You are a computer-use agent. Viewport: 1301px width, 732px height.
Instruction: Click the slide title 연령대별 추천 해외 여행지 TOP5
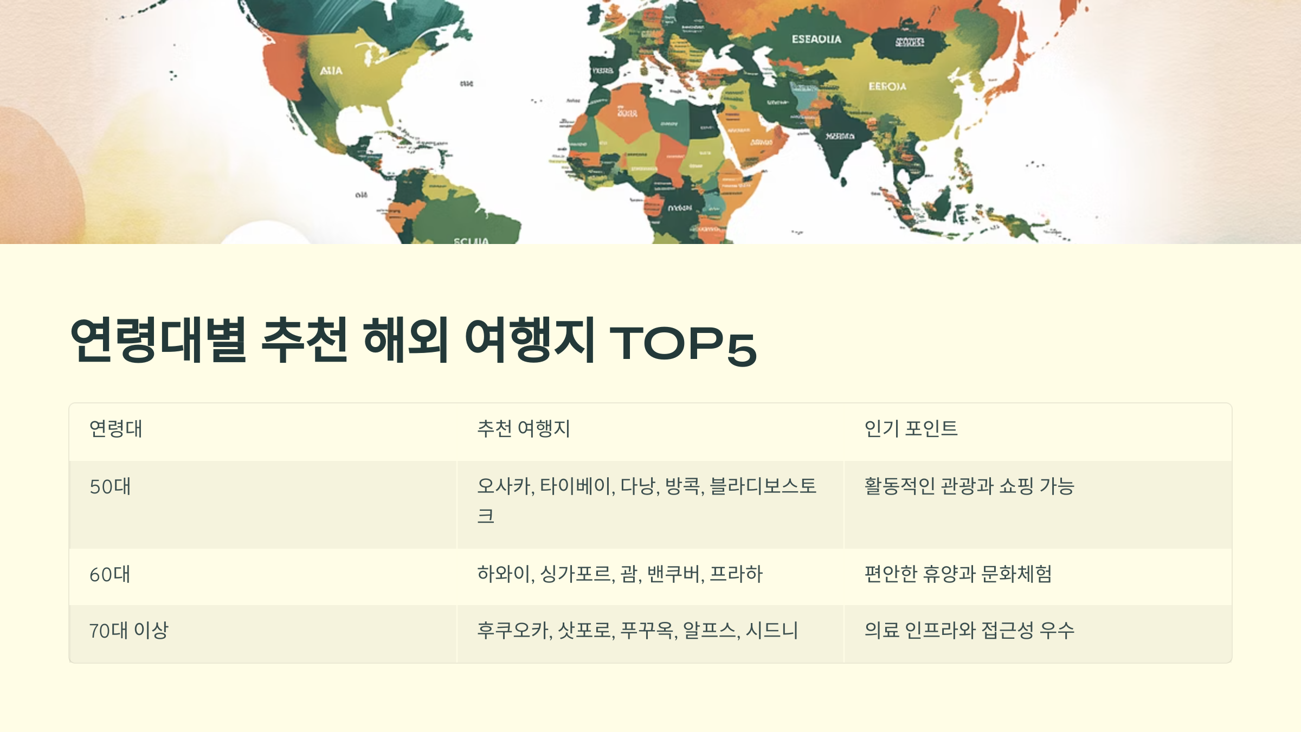413,342
